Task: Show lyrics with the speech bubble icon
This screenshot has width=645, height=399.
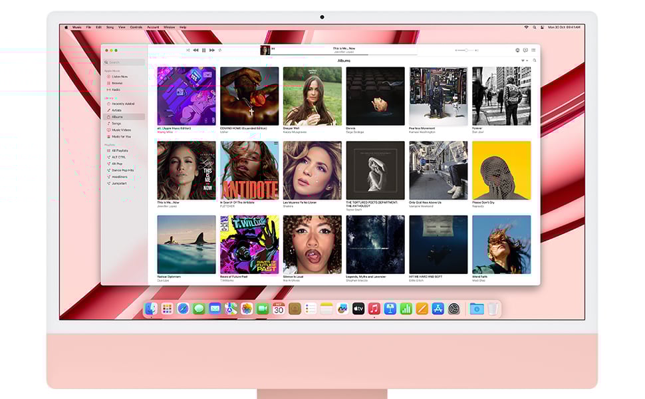Action: [x=525, y=50]
